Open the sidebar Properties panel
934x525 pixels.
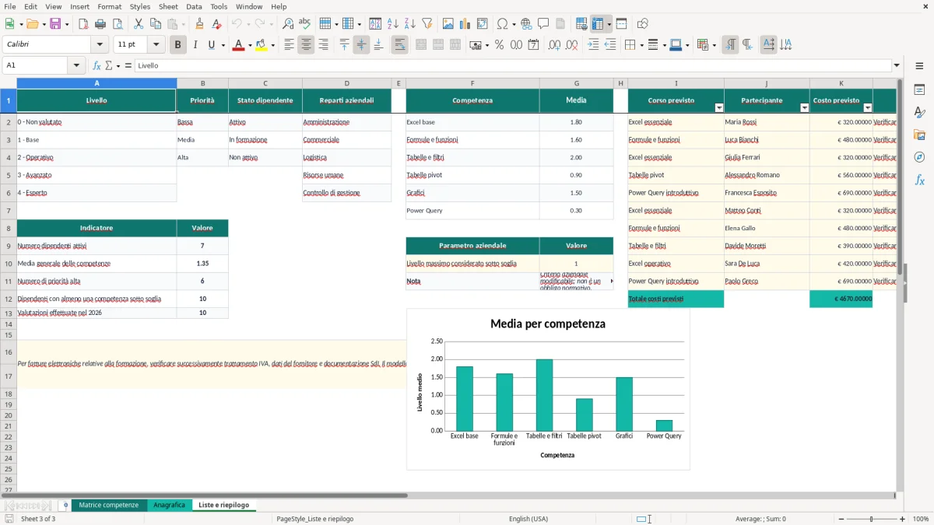tap(919, 90)
